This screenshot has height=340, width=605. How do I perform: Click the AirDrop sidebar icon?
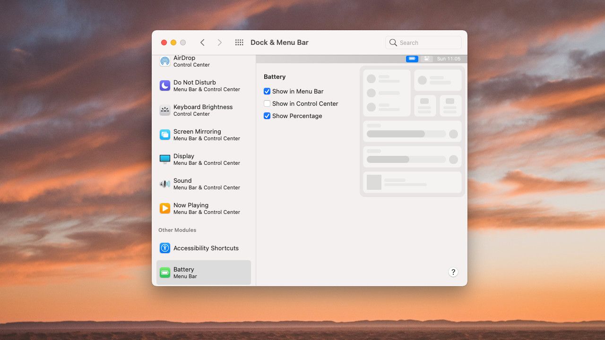pyautogui.click(x=164, y=61)
